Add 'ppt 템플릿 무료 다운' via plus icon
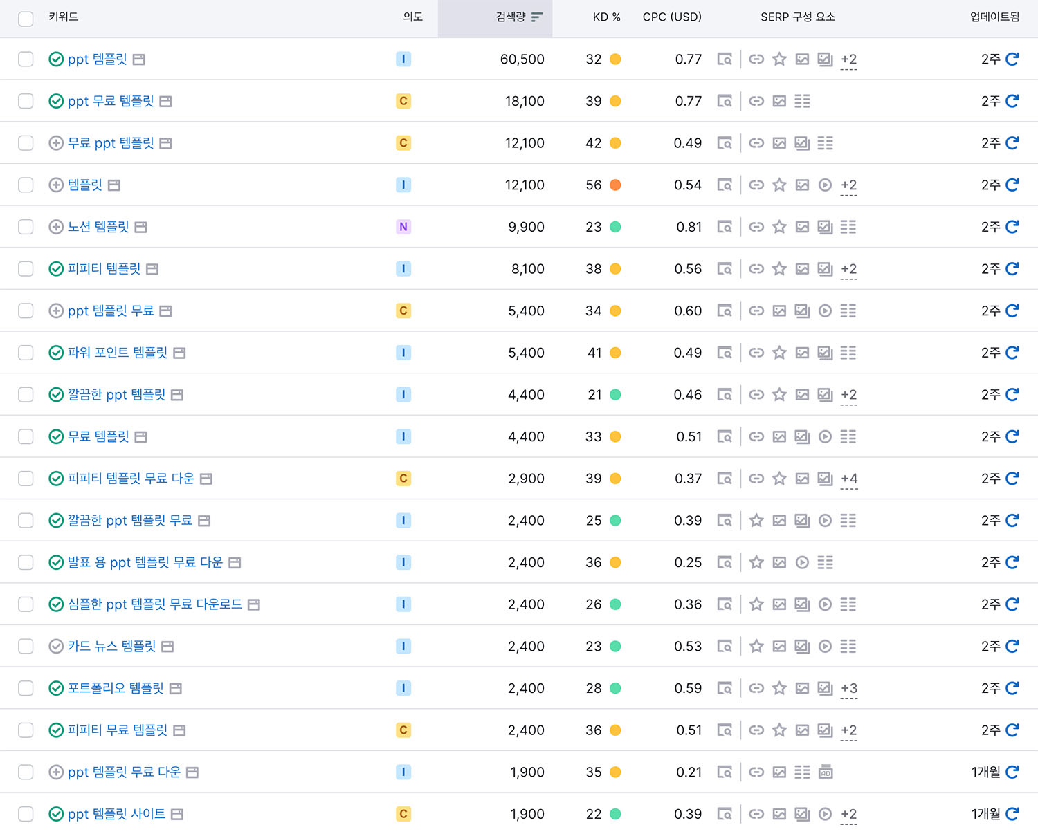 [x=56, y=772]
